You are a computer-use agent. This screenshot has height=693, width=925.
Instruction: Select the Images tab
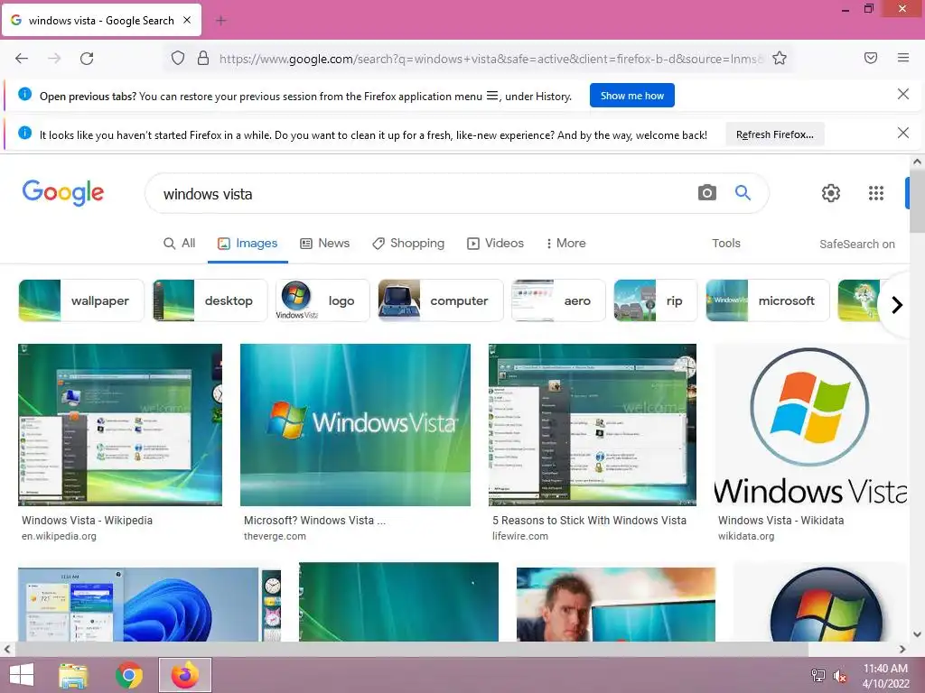(248, 244)
